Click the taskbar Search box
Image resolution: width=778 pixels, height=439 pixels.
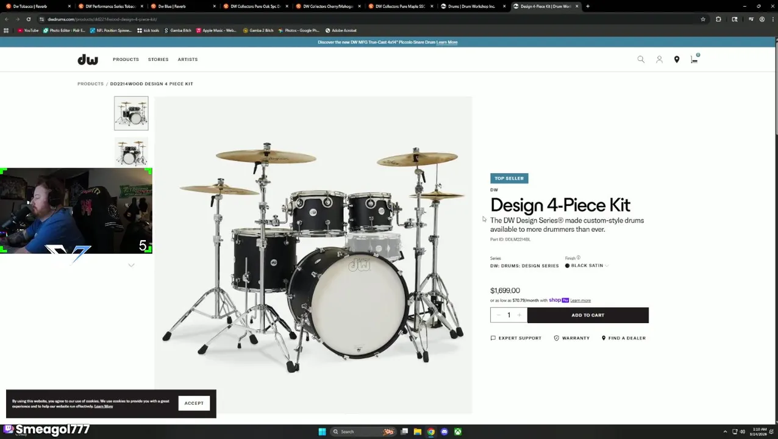pos(363,432)
